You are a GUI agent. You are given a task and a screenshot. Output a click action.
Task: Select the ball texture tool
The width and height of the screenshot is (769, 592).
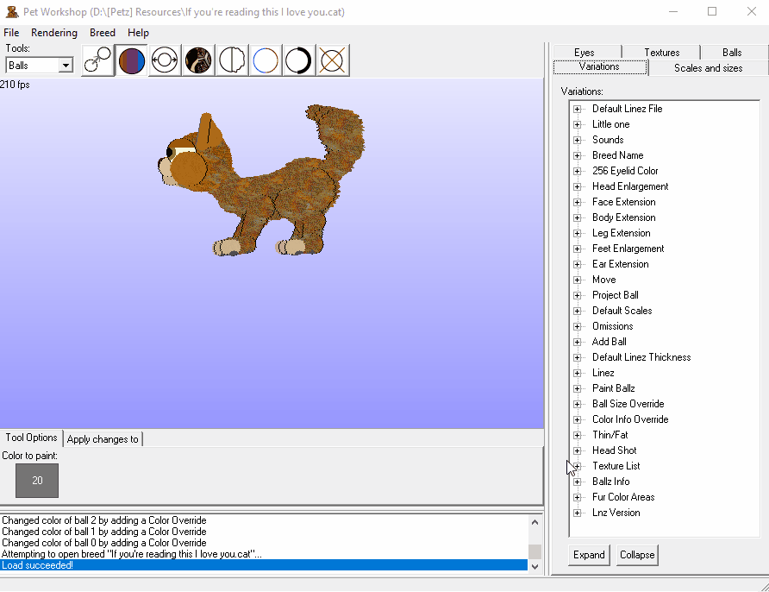pos(198,60)
